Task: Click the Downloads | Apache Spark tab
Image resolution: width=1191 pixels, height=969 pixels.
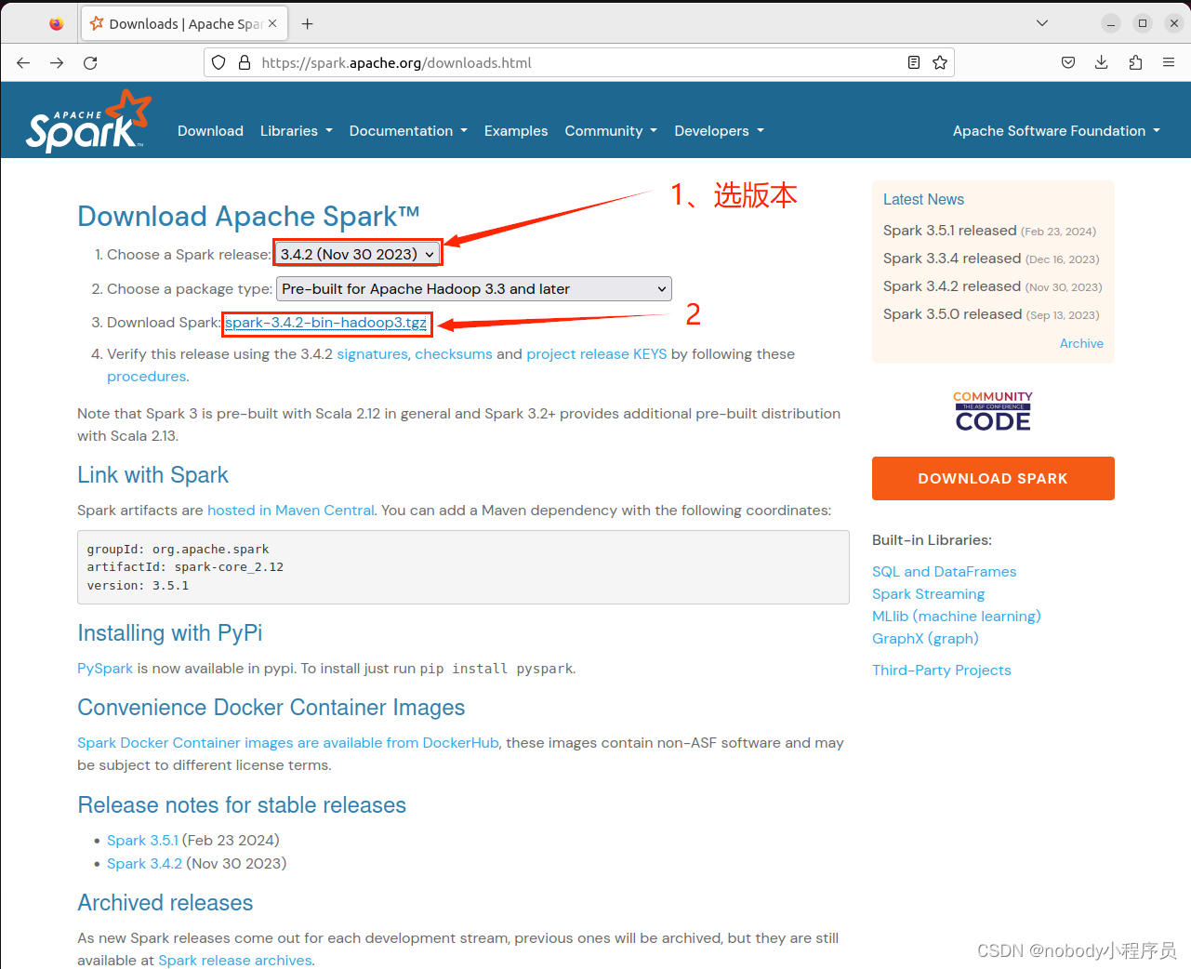Action: 184,23
